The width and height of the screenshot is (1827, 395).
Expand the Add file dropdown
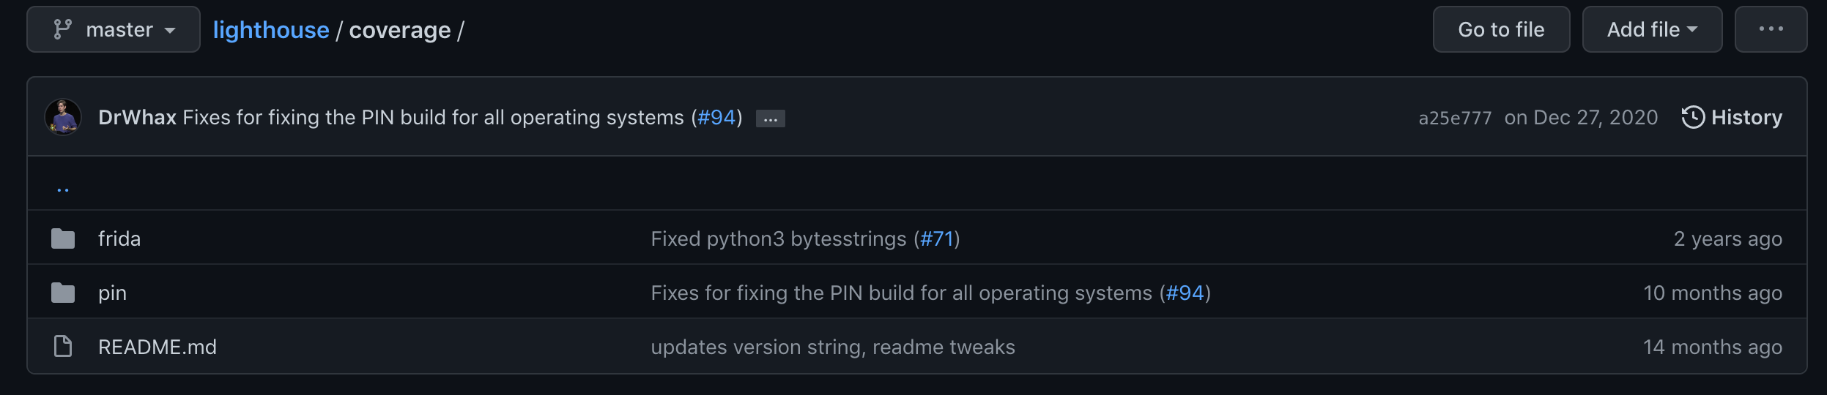(x=1652, y=29)
